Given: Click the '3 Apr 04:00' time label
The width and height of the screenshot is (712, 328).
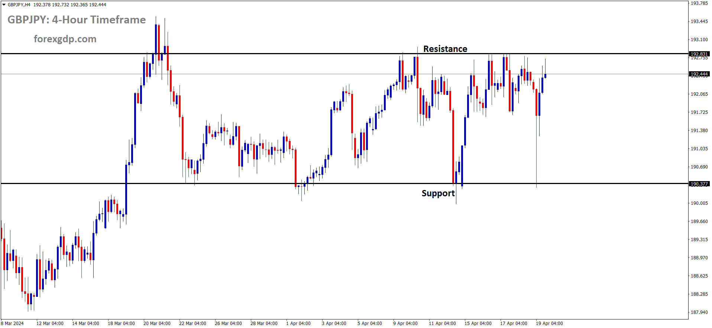Looking at the screenshot, I should click(x=334, y=324).
